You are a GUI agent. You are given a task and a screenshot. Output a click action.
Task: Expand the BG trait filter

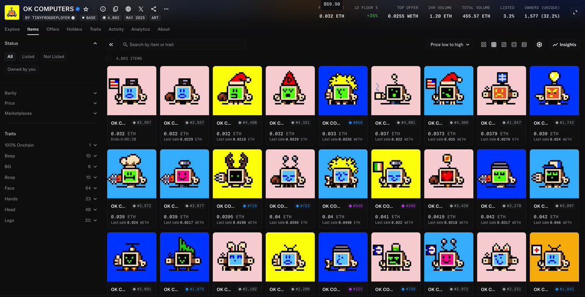coord(51,167)
